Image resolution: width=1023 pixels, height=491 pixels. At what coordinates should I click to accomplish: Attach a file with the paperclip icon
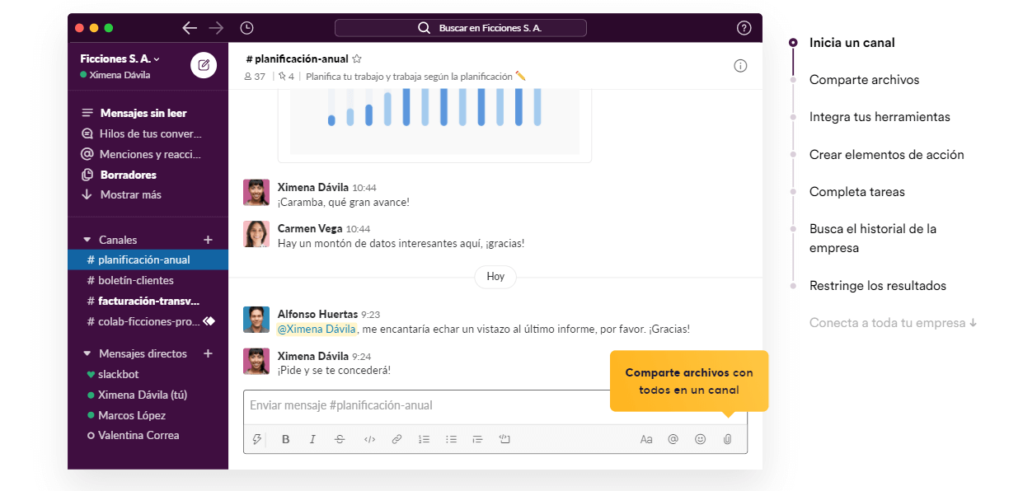pos(726,439)
